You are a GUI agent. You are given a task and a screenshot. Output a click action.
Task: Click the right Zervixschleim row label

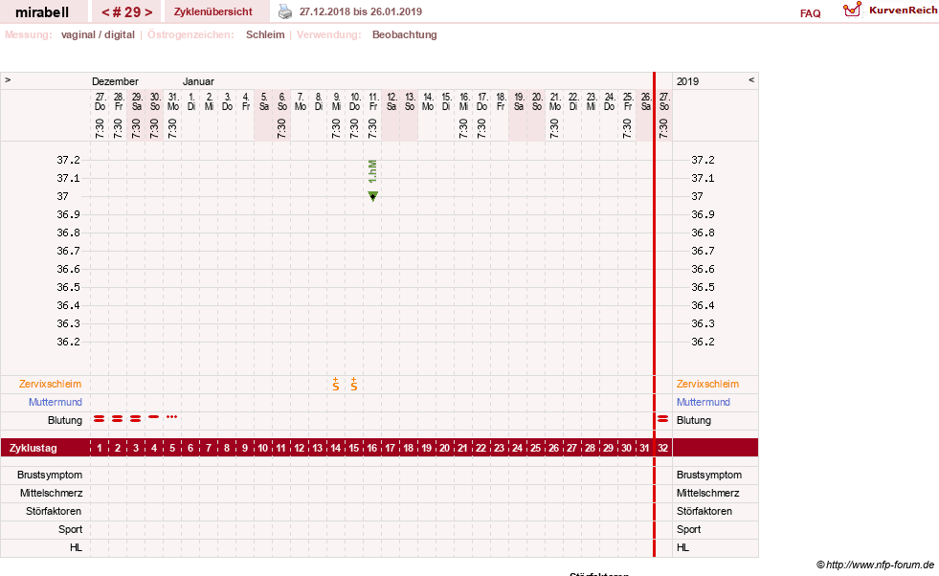point(708,384)
